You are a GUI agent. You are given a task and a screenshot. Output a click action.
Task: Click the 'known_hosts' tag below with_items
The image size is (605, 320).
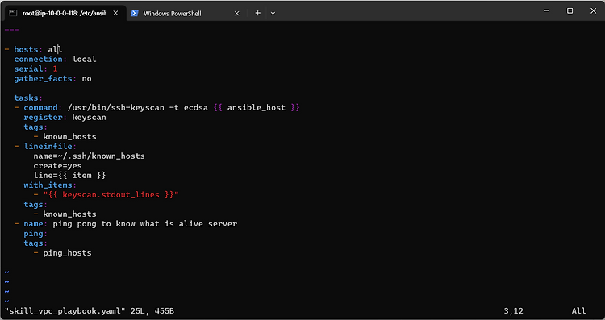[x=69, y=214]
